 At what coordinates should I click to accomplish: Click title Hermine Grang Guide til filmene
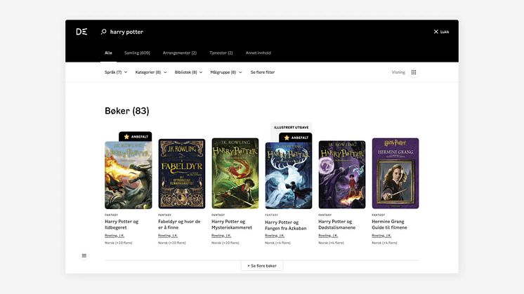pos(389,225)
